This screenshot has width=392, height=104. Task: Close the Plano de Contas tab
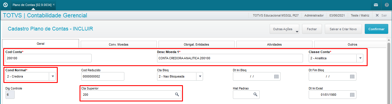click(54, 5)
